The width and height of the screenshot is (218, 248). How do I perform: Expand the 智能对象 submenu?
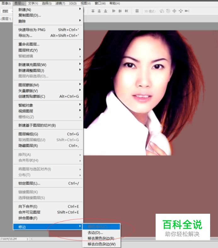pos(48,105)
